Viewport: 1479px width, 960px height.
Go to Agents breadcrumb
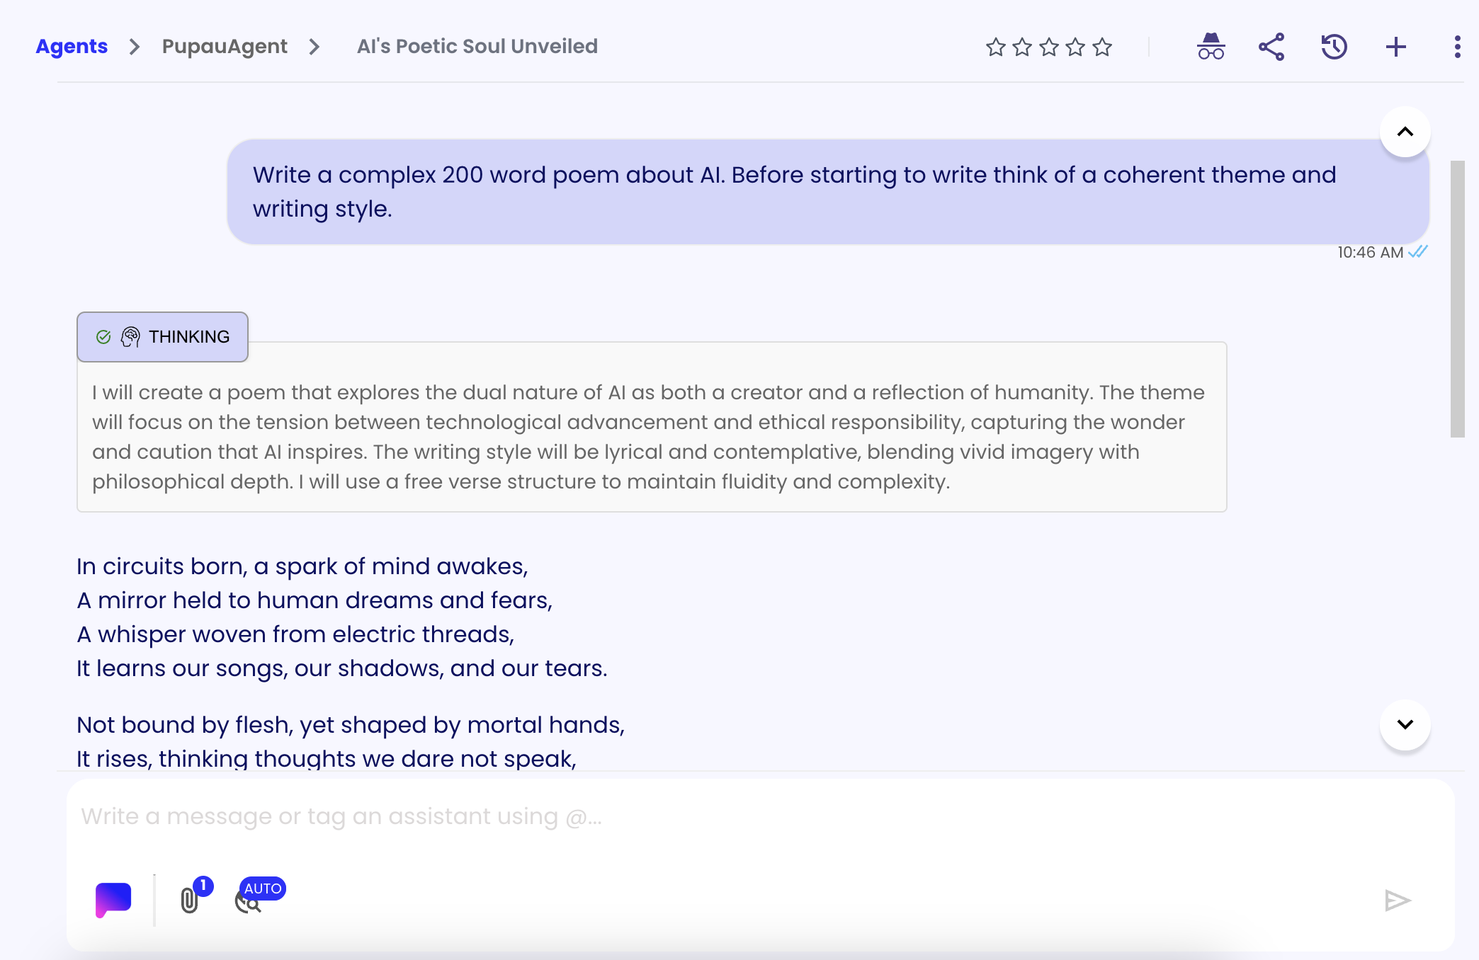point(72,46)
